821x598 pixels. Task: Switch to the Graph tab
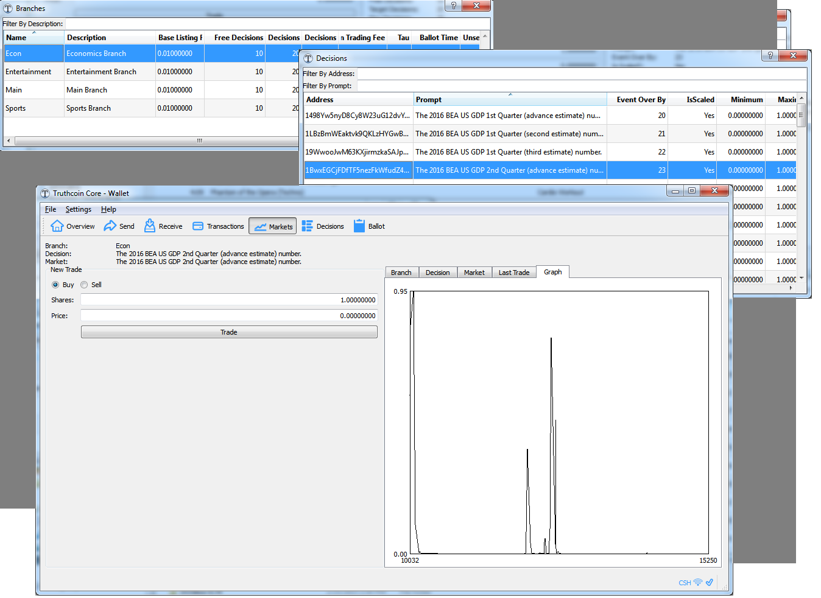(x=553, y=272)
